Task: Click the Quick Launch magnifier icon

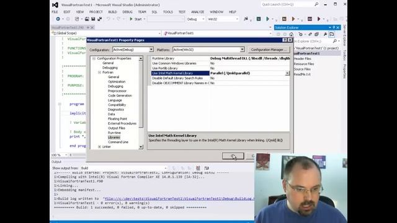Action: [316, 4]
